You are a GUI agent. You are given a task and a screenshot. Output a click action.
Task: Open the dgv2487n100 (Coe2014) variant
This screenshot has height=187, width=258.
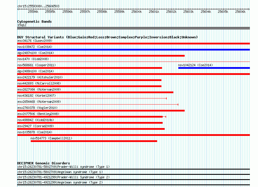click(x=36, y=53)
